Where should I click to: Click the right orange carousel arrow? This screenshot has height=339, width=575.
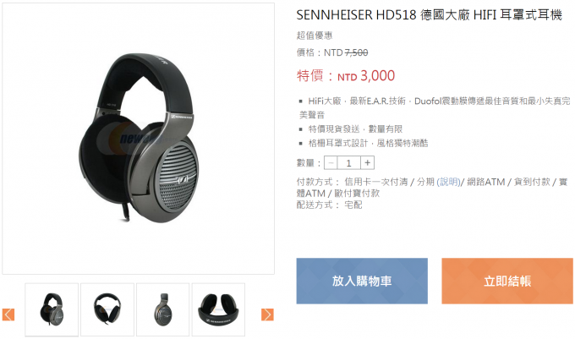tap(267, 314)
